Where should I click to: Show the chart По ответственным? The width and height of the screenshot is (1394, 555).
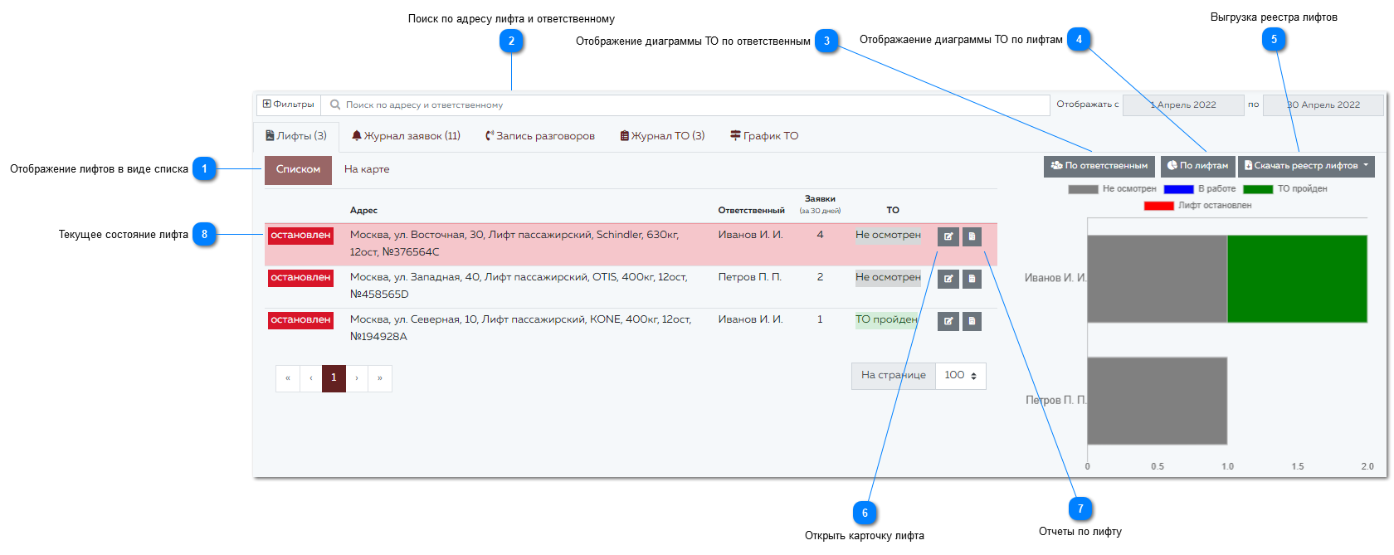1099,166
